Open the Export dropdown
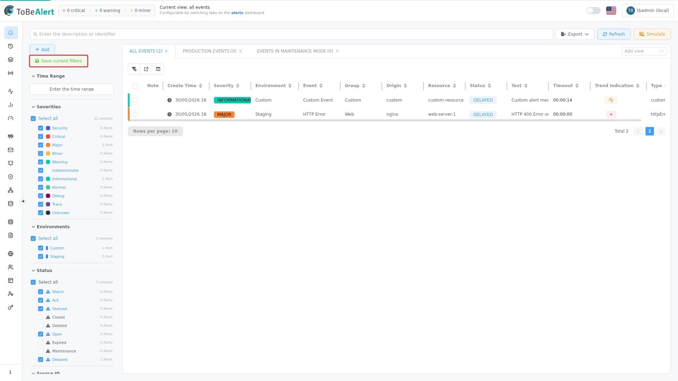This screenshot has width=678, height=381. (x=575, y=34)
